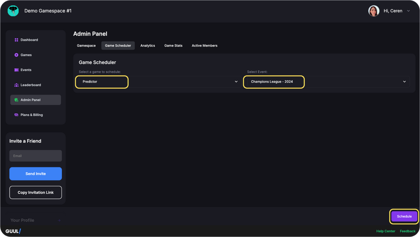420x237 pixels.
Task: Click the Send Invite button
Action: tap(36, 174)
